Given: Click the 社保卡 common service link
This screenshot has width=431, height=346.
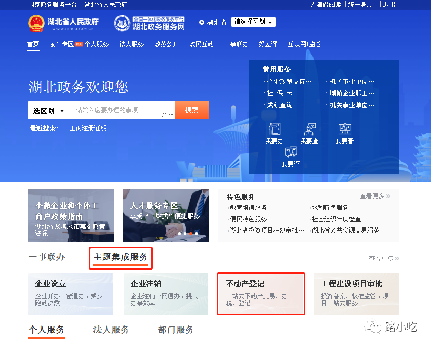Looking at the screenshot, I should [280, 93].
